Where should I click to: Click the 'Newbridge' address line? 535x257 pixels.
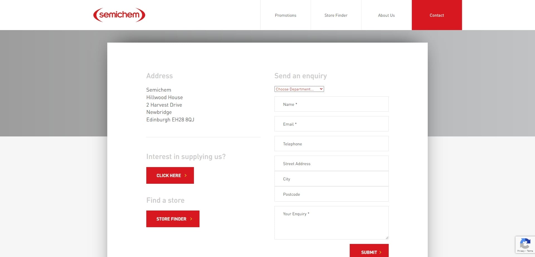159,112
